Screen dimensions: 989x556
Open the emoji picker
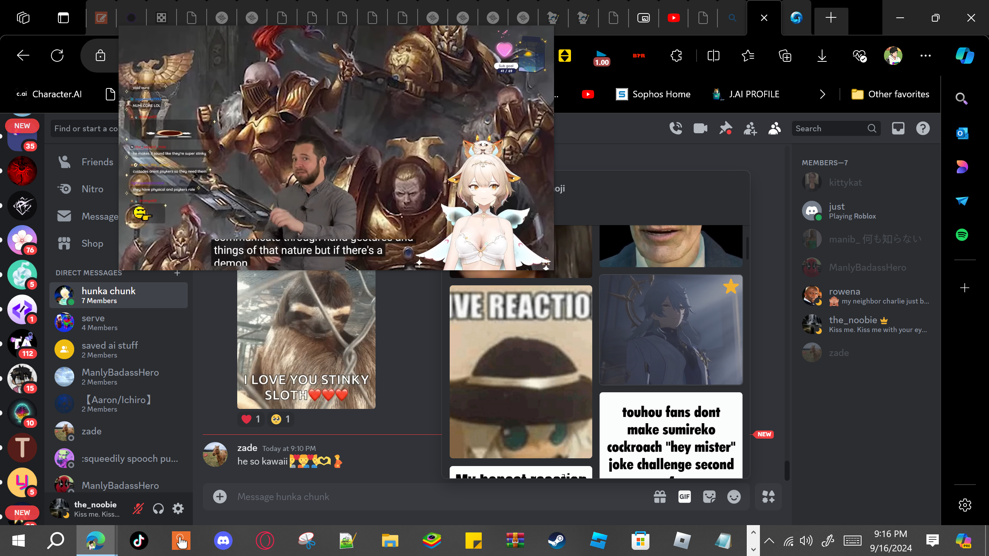tap(734, 497)
